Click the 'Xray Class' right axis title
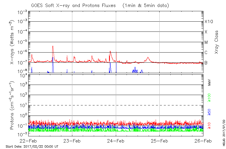The image size is (226, 149). point(217,42)
